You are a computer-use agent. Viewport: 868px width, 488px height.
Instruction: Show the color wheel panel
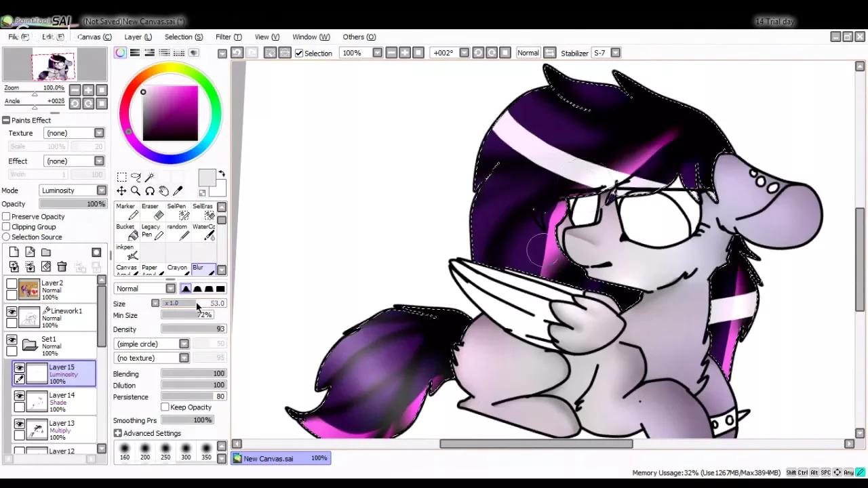pos(120,53)
